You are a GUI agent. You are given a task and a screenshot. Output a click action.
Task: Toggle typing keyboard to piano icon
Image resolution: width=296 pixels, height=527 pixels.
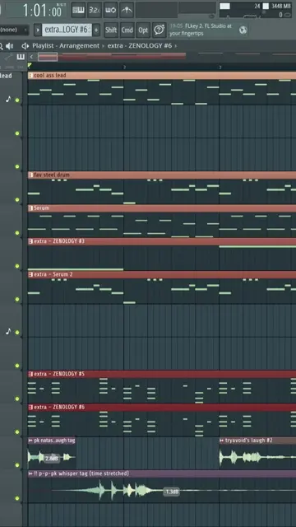click(78, 11)
